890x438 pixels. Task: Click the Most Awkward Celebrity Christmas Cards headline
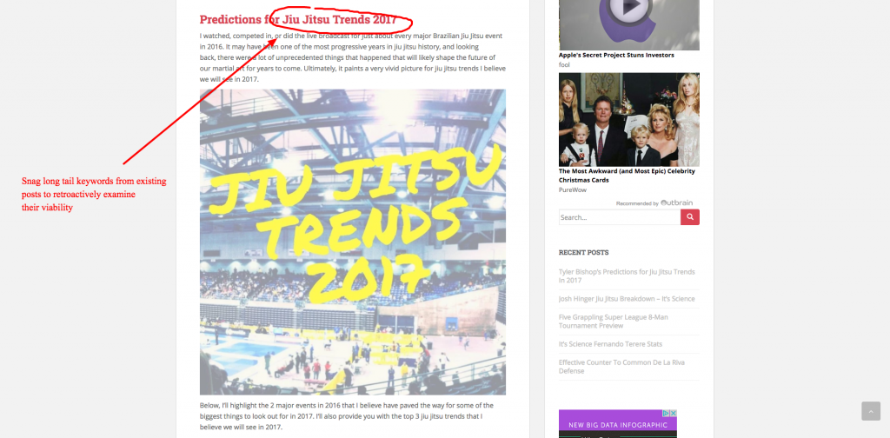tap(627, 176)
